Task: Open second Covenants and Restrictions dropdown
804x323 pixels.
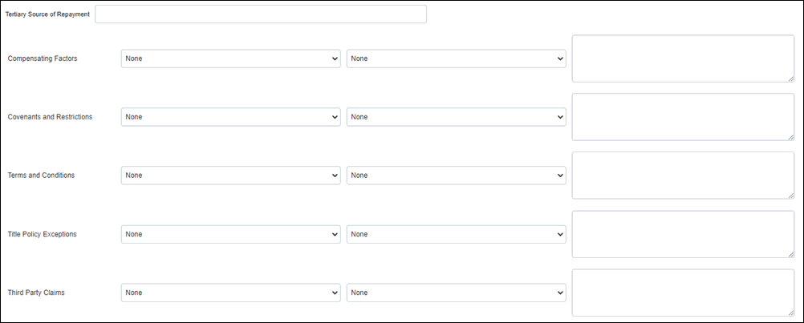Action: point(457,117)
